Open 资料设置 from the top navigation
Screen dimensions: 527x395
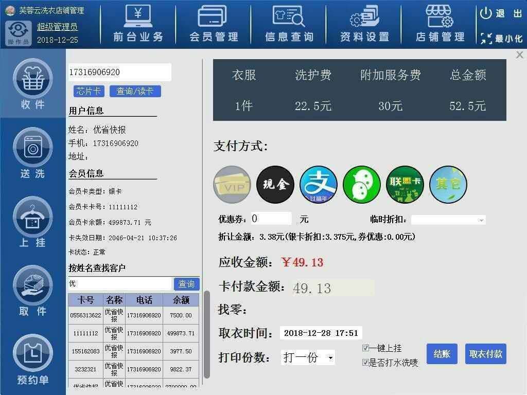pos(364,23)
